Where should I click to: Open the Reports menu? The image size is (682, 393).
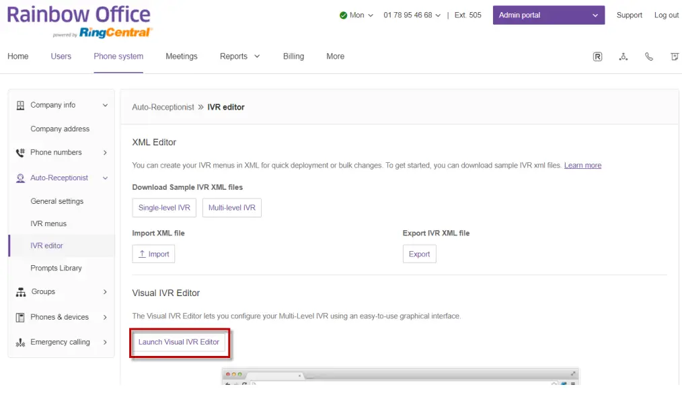click(x=239, y=57)
